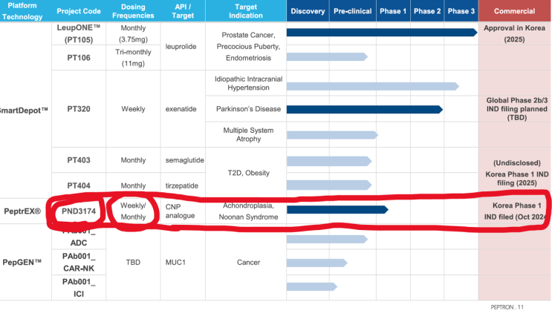The image size is (552, 316).
Task: Click the Platform Technology column header
Action: [22, 11]
